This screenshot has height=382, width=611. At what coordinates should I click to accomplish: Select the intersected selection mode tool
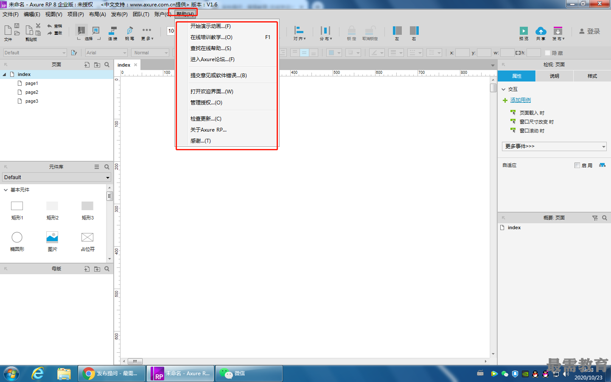[x=81, y=31]
